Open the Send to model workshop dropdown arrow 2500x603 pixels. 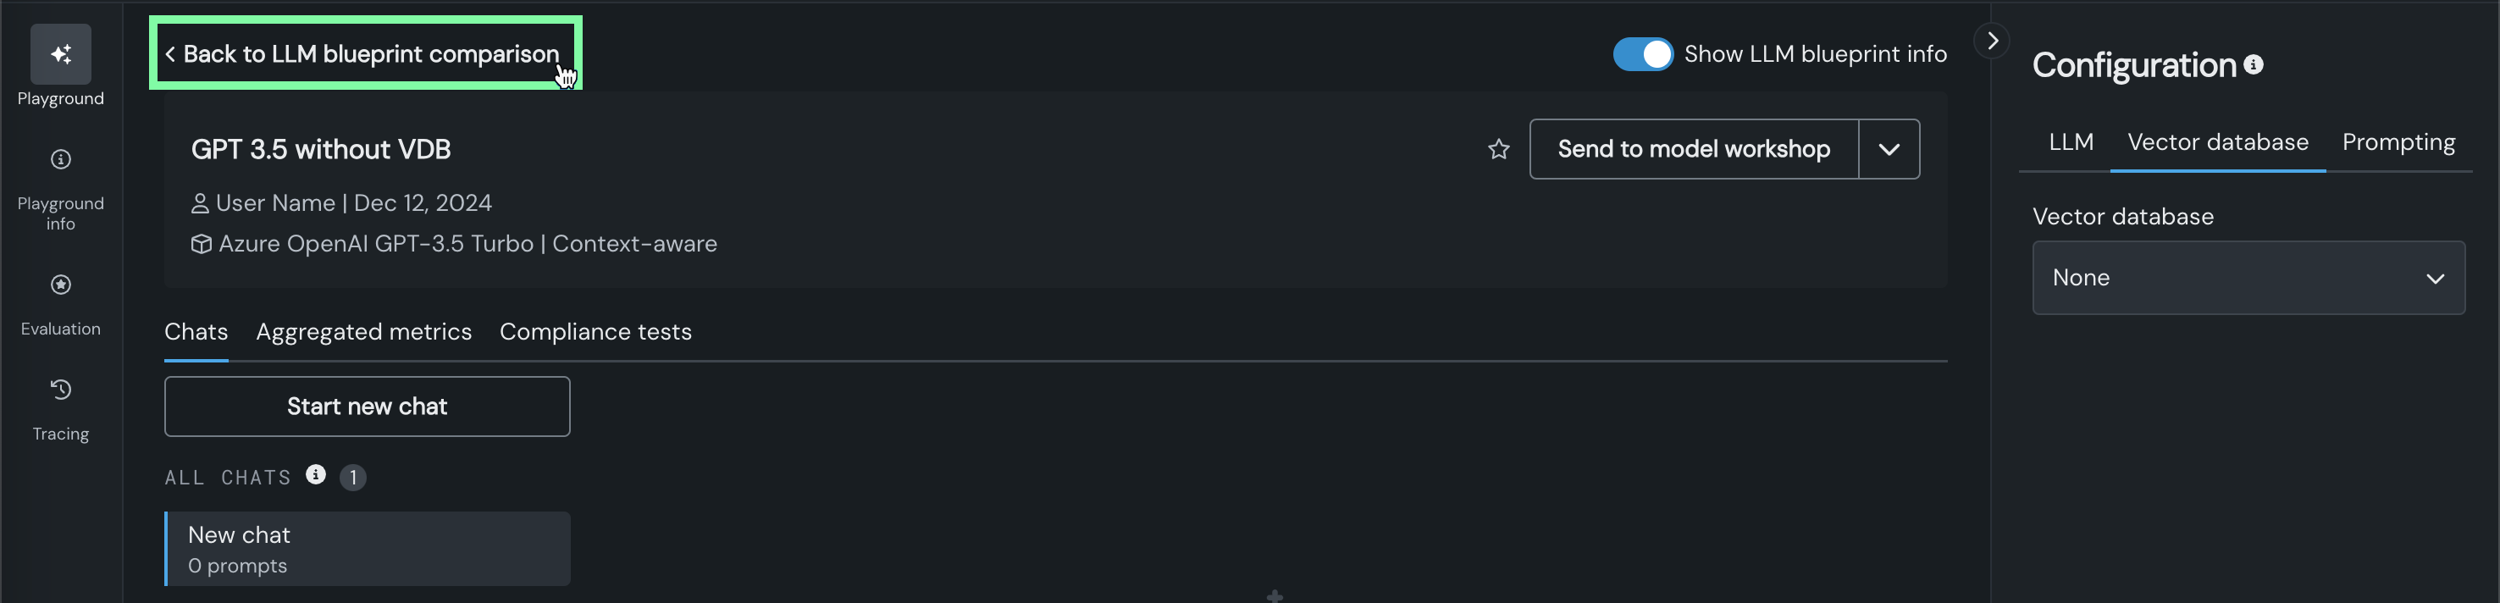pos(1889,150)
